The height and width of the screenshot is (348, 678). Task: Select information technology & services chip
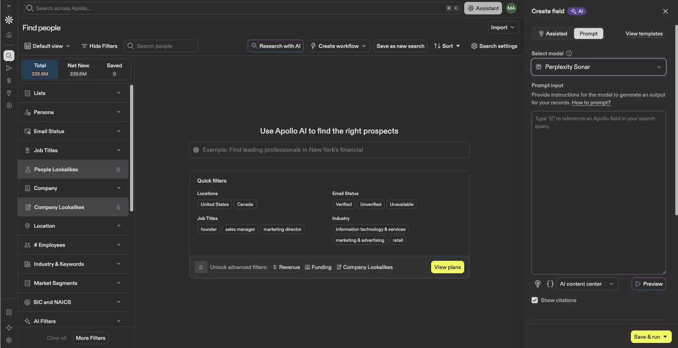(x=370, y=229)
